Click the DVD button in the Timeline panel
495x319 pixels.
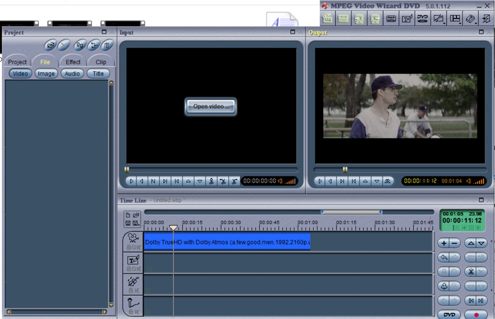coord(449,315)
